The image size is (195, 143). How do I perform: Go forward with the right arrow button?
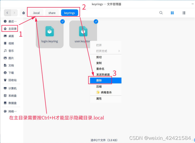pos(14,13)
